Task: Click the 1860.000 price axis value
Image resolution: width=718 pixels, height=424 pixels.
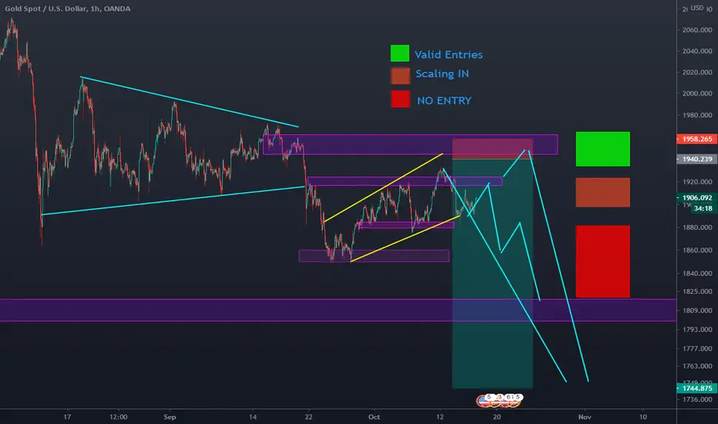Action: (697, 251)
